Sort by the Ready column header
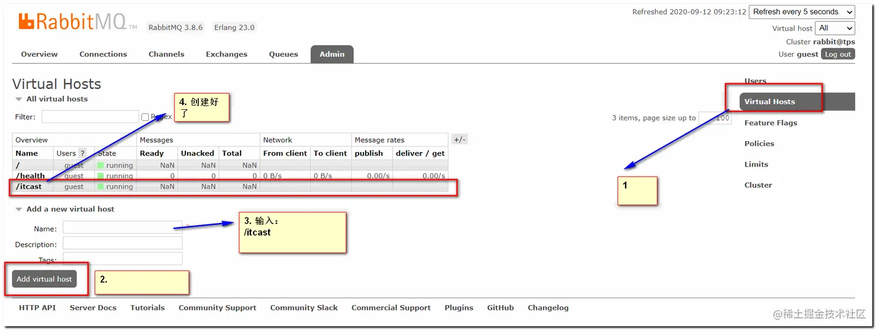This screenshot has width=876, height=330. [152, 153]
